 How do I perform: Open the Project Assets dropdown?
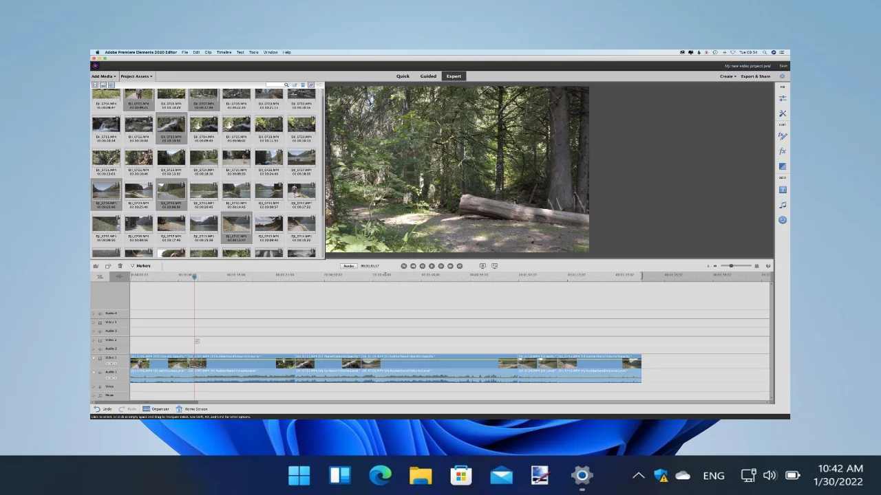[x=136, y=76]
